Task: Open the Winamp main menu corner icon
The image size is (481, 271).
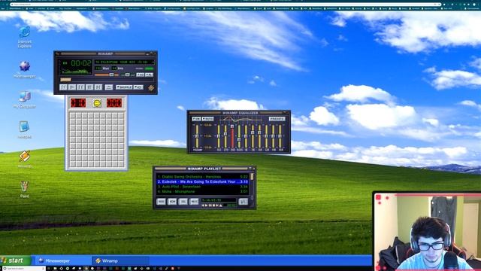Action: 57,53
